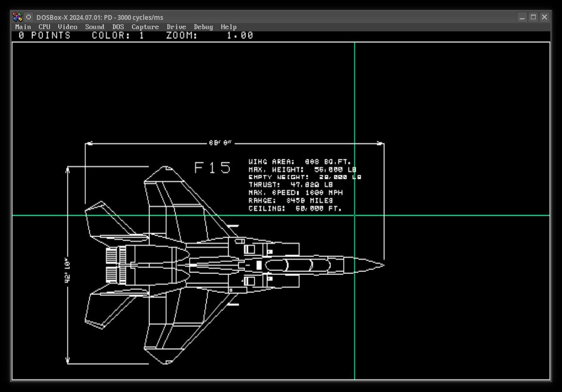562x392 pixels.
Task: Open the CPU menu
Action: (44, 27)
